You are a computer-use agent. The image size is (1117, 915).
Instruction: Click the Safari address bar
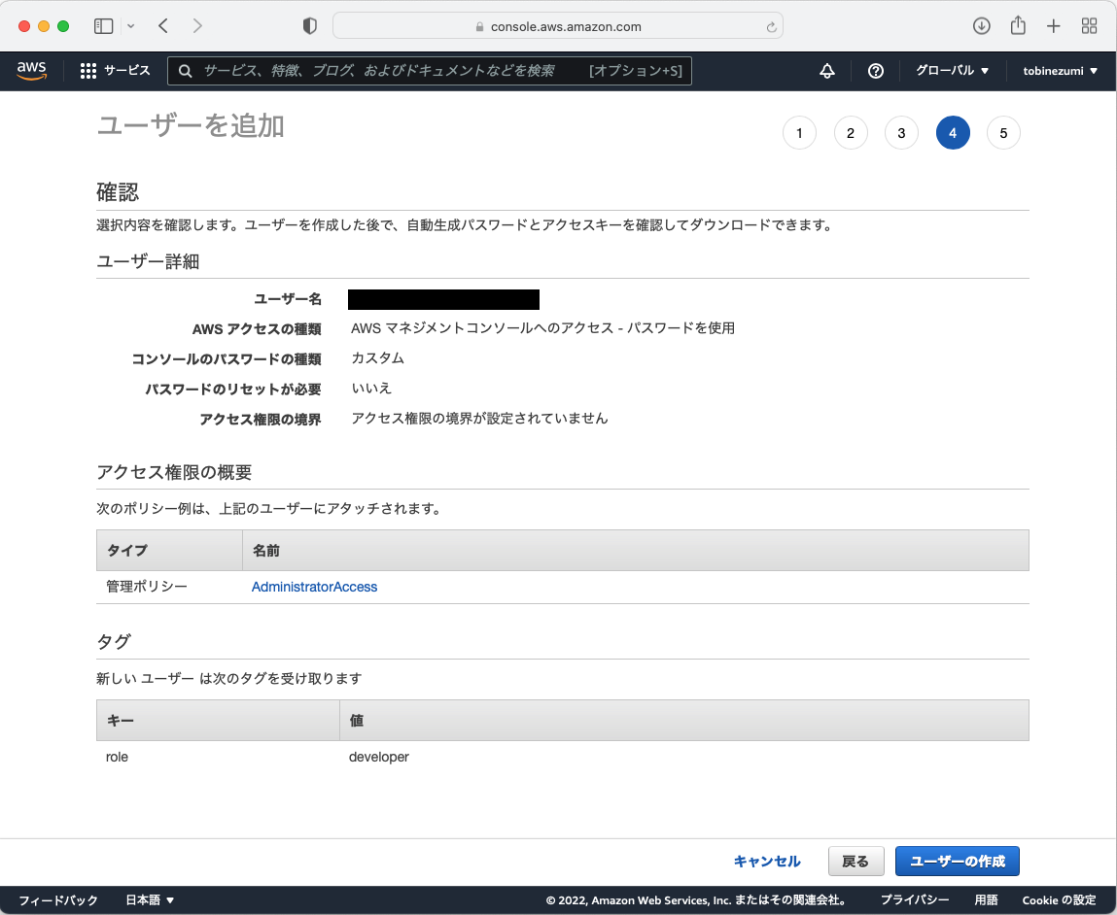pos(558,26)
